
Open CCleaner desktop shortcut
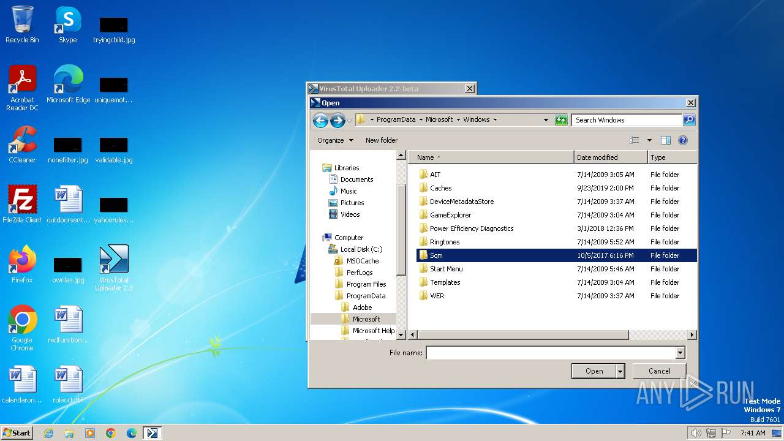(22, 145)
